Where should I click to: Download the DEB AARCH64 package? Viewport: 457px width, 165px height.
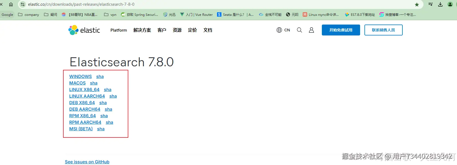pos(85,109)
